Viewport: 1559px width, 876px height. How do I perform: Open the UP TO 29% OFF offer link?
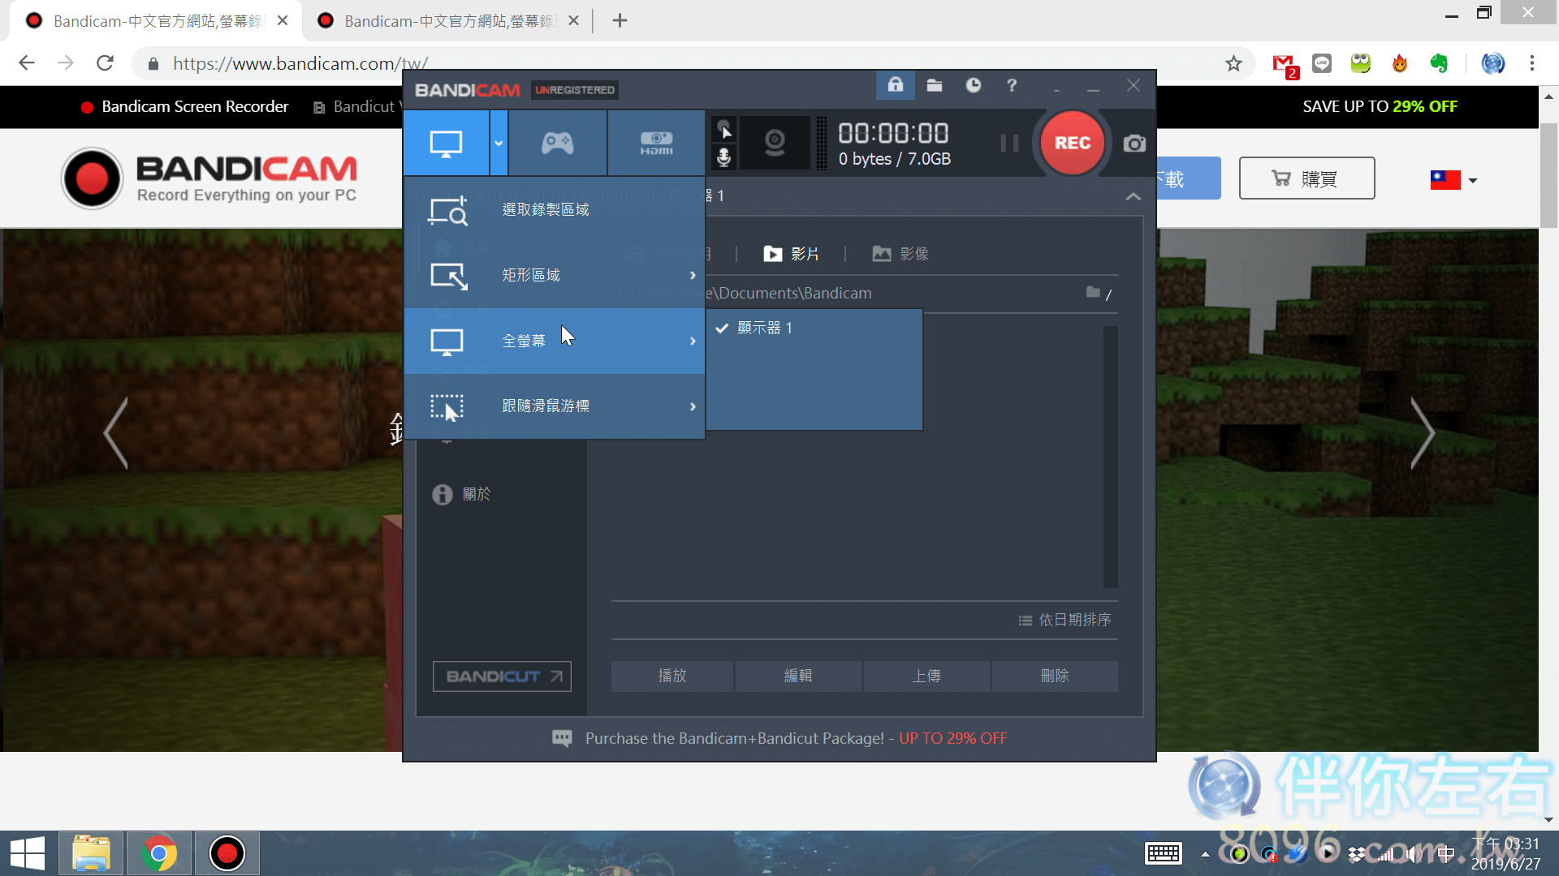(x=952, y=739)
